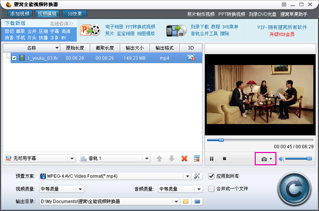Image resolution: width=319 pixels, height=211 pixels.
Task: Click the phone and DVD disc icon
Action: tap(177, 31)
